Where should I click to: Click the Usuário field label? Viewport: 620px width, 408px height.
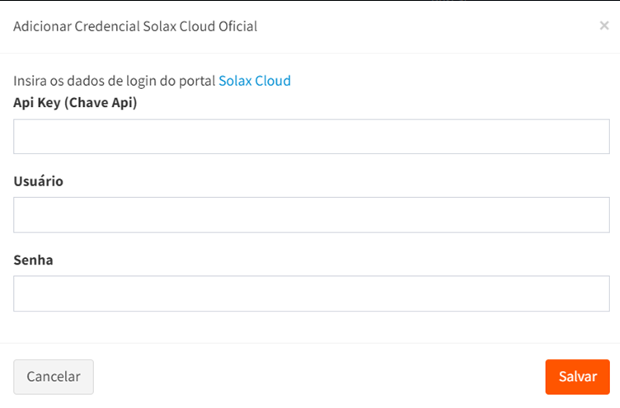click(x=39, y=181)
